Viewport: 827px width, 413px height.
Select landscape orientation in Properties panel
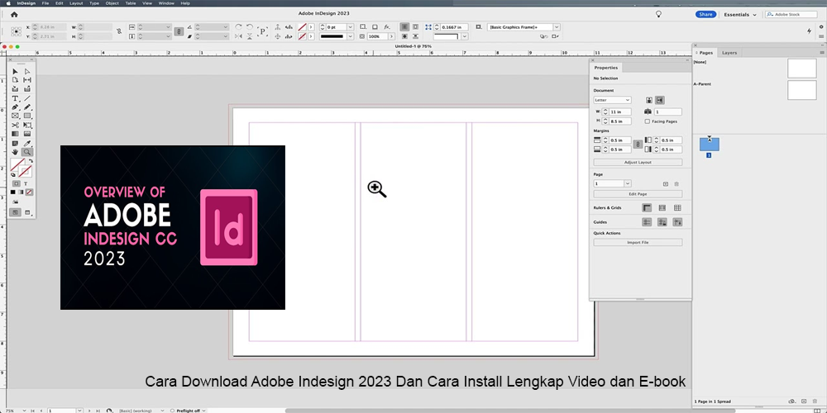(660, 100)
